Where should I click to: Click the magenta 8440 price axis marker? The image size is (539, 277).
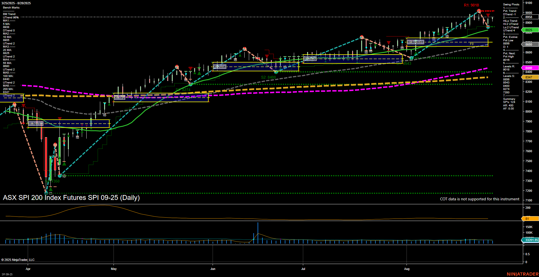click(530, 68)
